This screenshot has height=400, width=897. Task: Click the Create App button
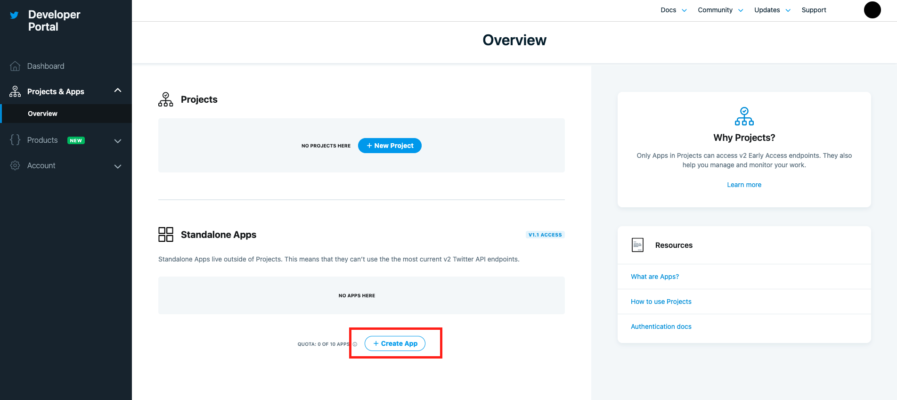(x=395, y=343)
